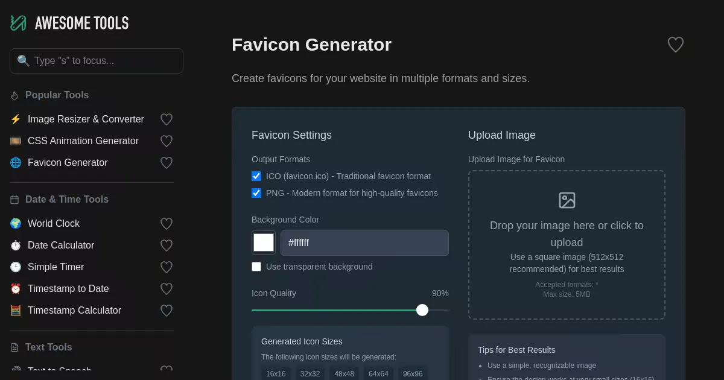Click the Awesome Tools logo icon
This screenshot has height=380, width=724.
pyautogui.click(x=18, y=23)
